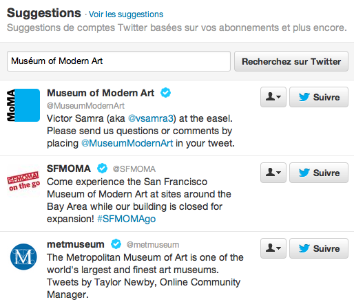Image resolution: width=354 pixels, height=302 pixels.
Task: Open the #SFMOMAgo hashtag link
Action: [x=127, y=219]
